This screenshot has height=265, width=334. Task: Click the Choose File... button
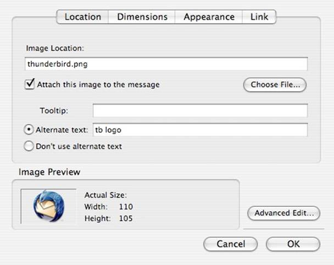tap(275, 84)
